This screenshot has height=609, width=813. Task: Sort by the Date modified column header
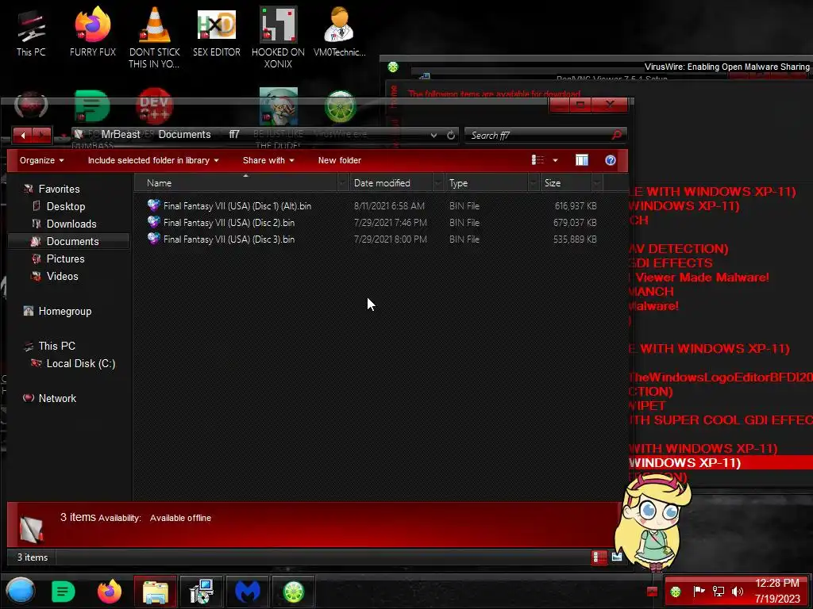pos(391,183)
